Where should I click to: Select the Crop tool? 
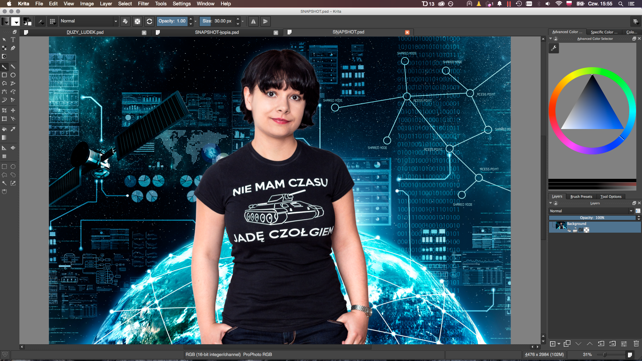4,110
